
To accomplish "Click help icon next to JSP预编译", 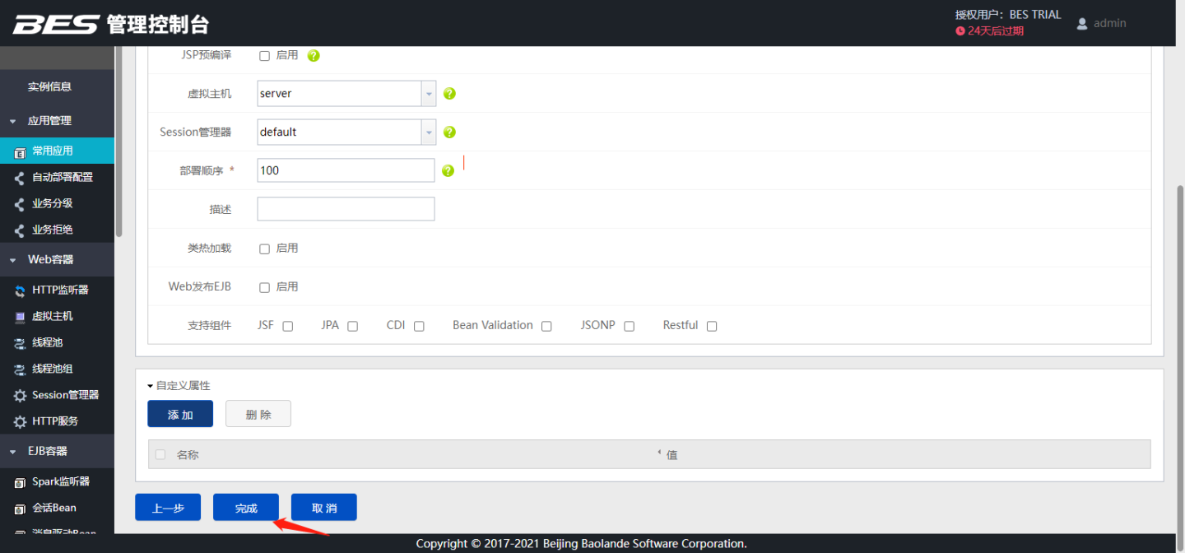I will pos(314,55).
